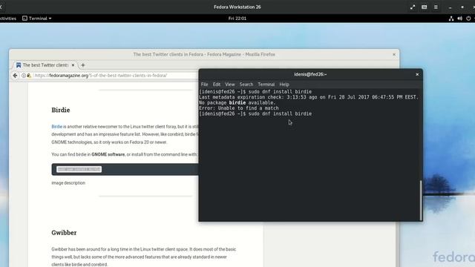Click the 'Last metadata expiration check' terminal line
Screen dimensions: 475x267
click(x=309, y=97)
